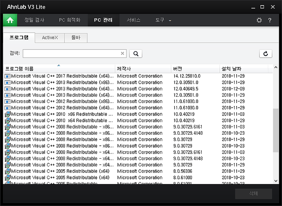Sort by 프로그램 이름 column header
The height and width of the screenshot is (206, 282).
(x=59, y=69)
